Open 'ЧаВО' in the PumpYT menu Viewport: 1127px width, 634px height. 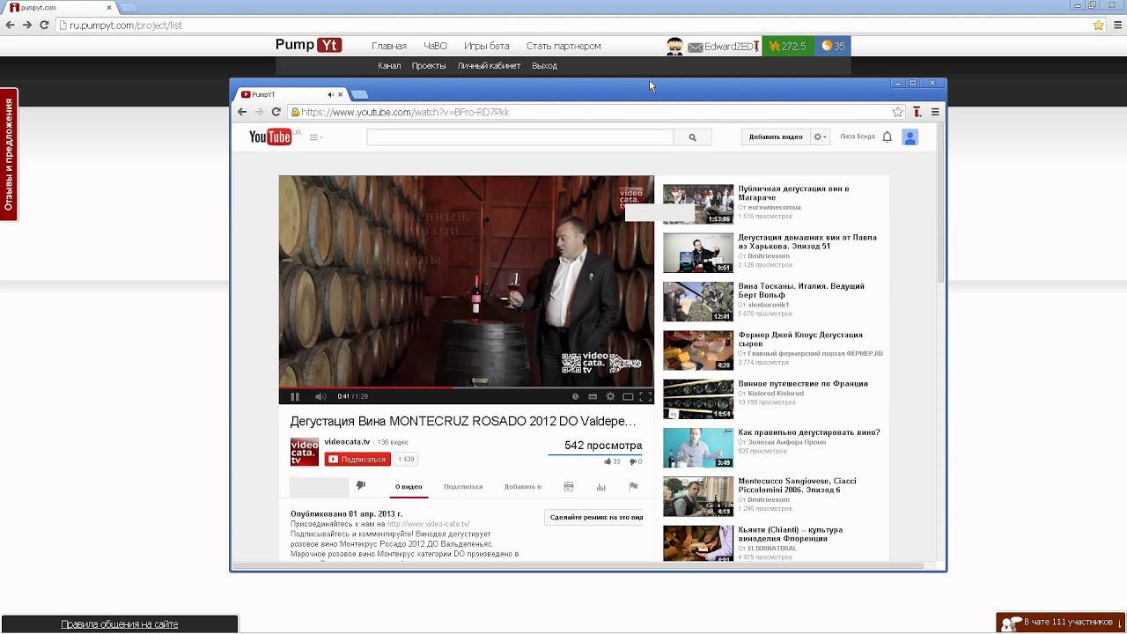point(435,46)
